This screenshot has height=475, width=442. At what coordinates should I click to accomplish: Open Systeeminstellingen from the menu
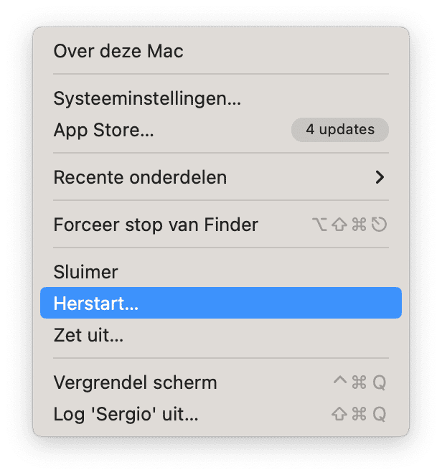click(147, 99)
